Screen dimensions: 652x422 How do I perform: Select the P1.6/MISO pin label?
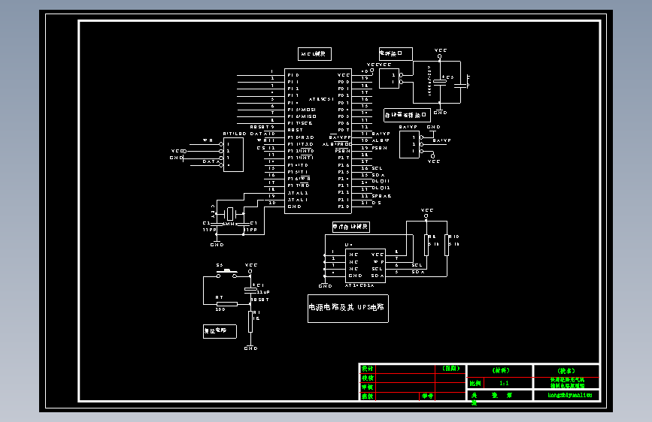pyautogui.click(x=302, y=116)
